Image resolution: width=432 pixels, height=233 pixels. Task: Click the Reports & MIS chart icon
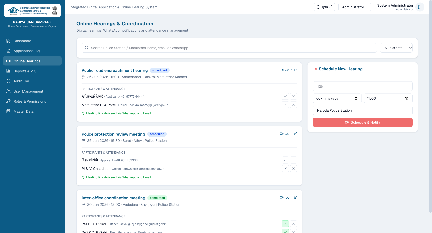coord(8,71)
